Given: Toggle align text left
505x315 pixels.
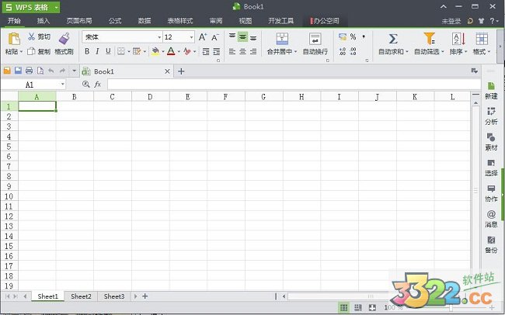Looking at the screenshot, I should pos(232,51).
